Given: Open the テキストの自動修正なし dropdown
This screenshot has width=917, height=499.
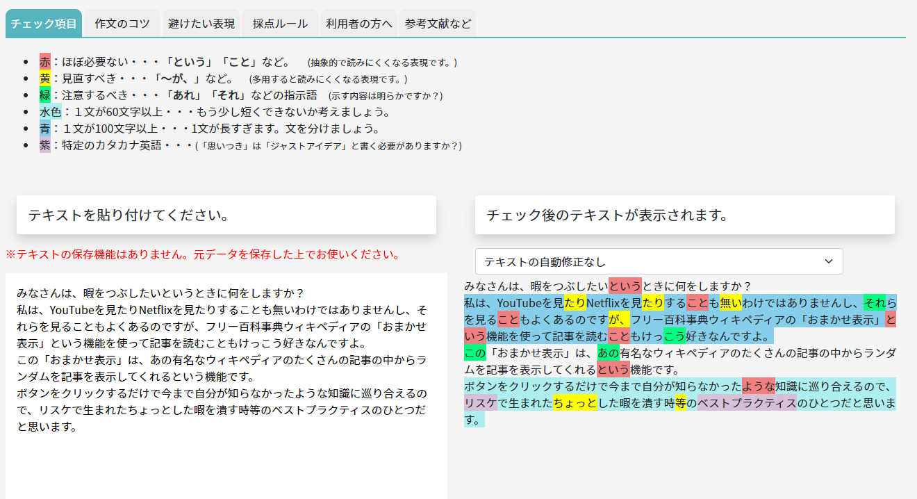Looking at the screenshot, I should click(659, 261).
